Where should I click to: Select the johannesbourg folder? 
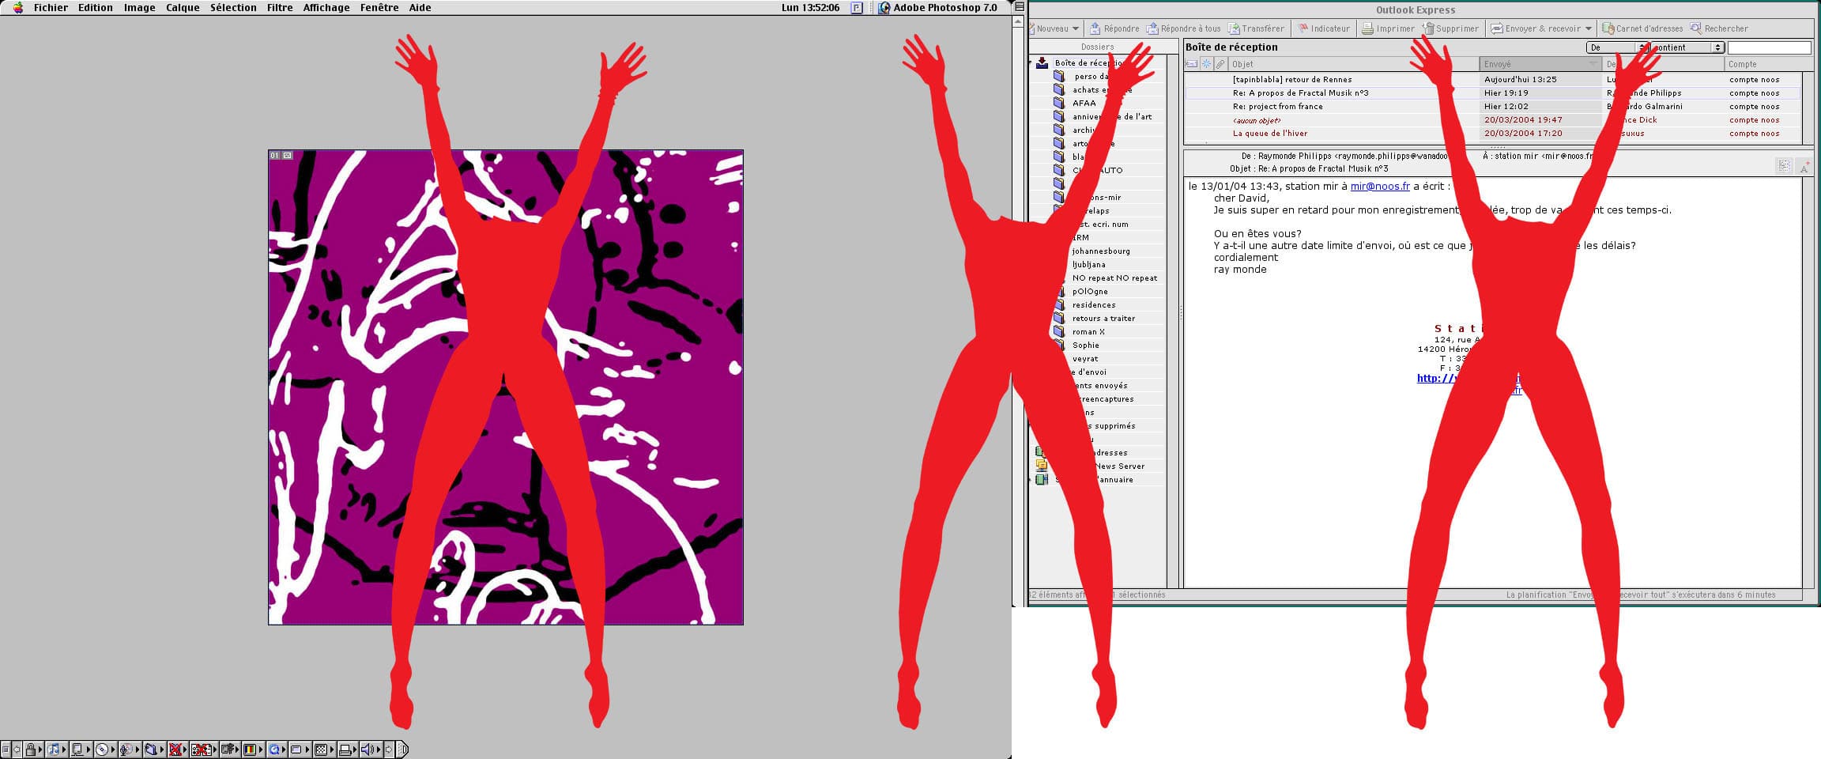[1101, 251]
